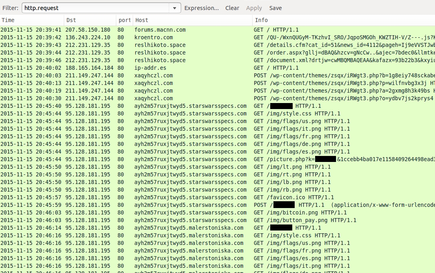Sort by the Info column header
The height and width of the screenshot is (273, 435).
[x=343, y=20]
